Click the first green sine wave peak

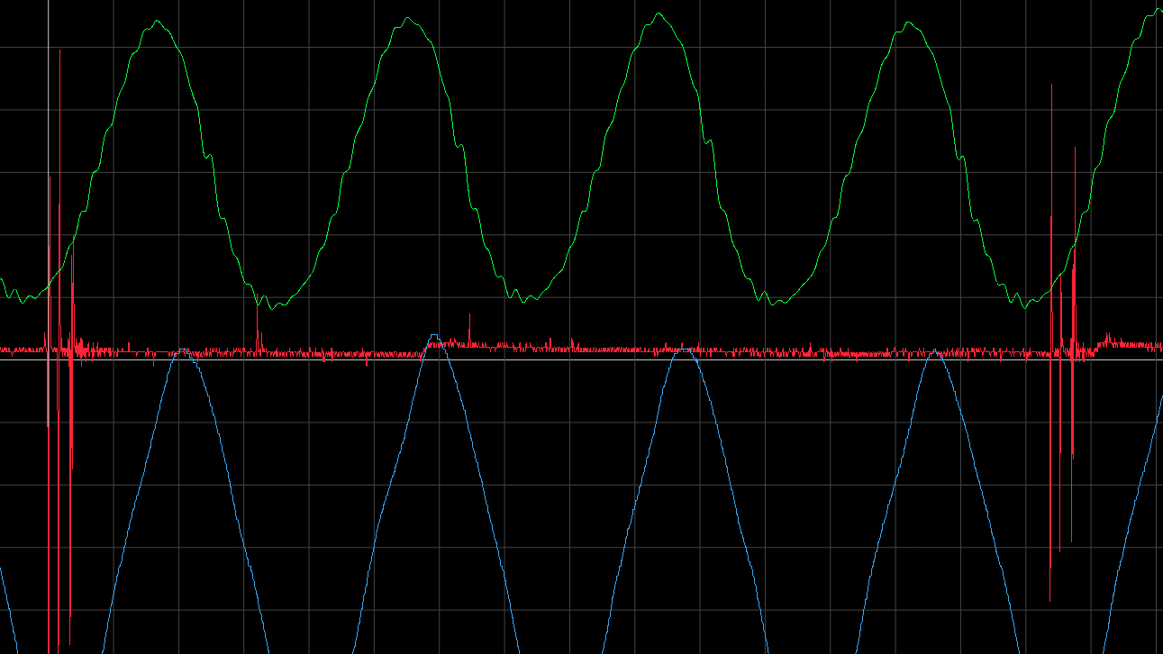tap(158, 23)
